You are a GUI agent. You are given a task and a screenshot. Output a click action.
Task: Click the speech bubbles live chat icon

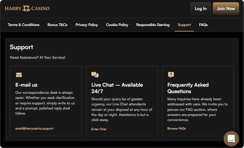[95, 74]
